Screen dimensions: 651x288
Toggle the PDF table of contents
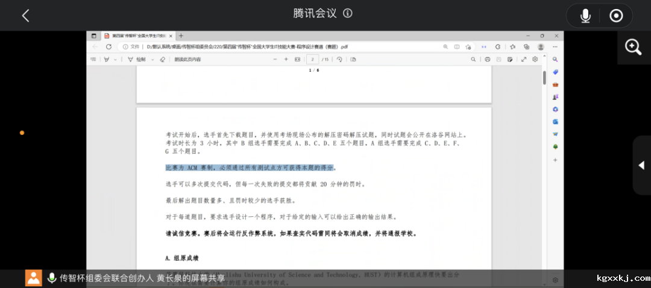(x=93, y=59)
